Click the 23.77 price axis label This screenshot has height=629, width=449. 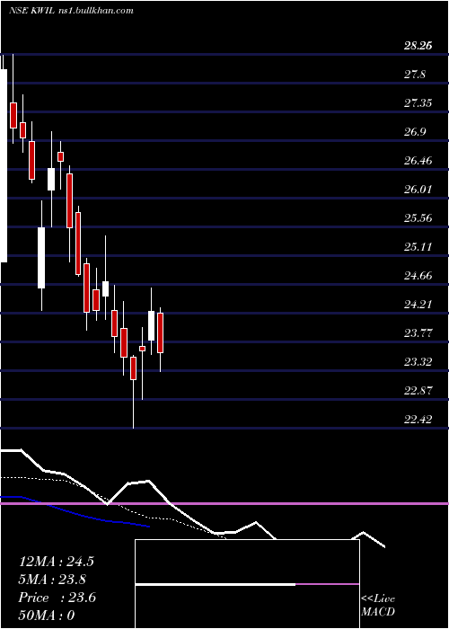click(418, 333)
